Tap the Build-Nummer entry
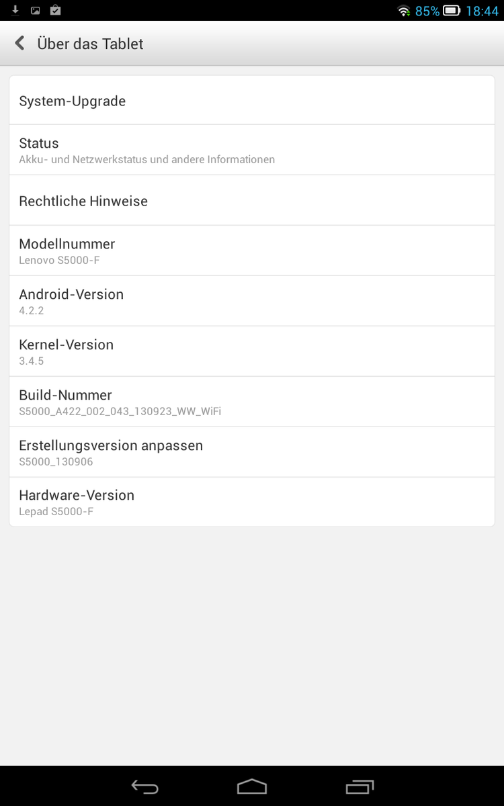The height and width of the screenshot is (806, 504). point(252,402)
